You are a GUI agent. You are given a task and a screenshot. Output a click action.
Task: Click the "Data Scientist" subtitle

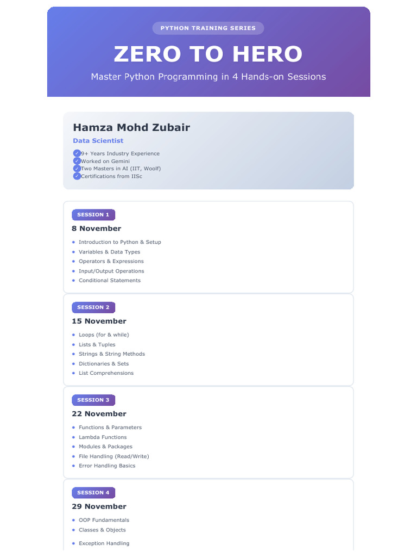click(98, 141)
